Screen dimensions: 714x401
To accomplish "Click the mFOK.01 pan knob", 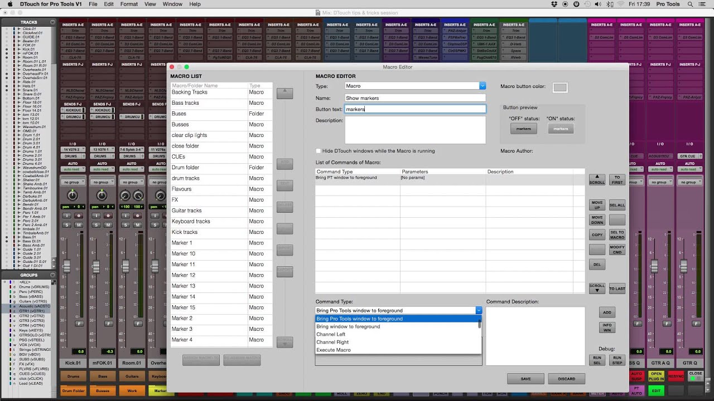I will 102,195.
